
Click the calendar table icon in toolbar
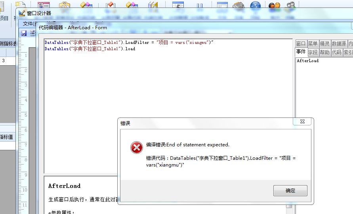[x=178, y=5]
